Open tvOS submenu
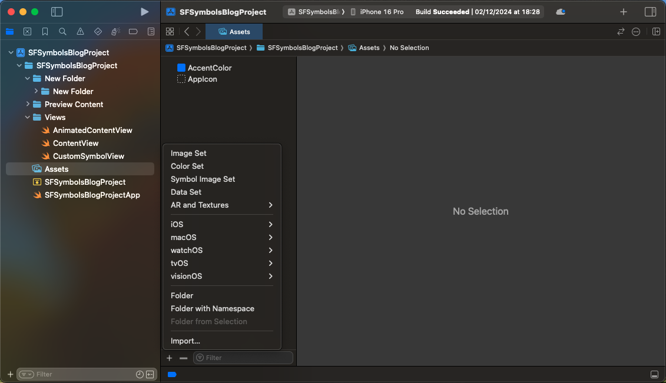 [222, 264]
